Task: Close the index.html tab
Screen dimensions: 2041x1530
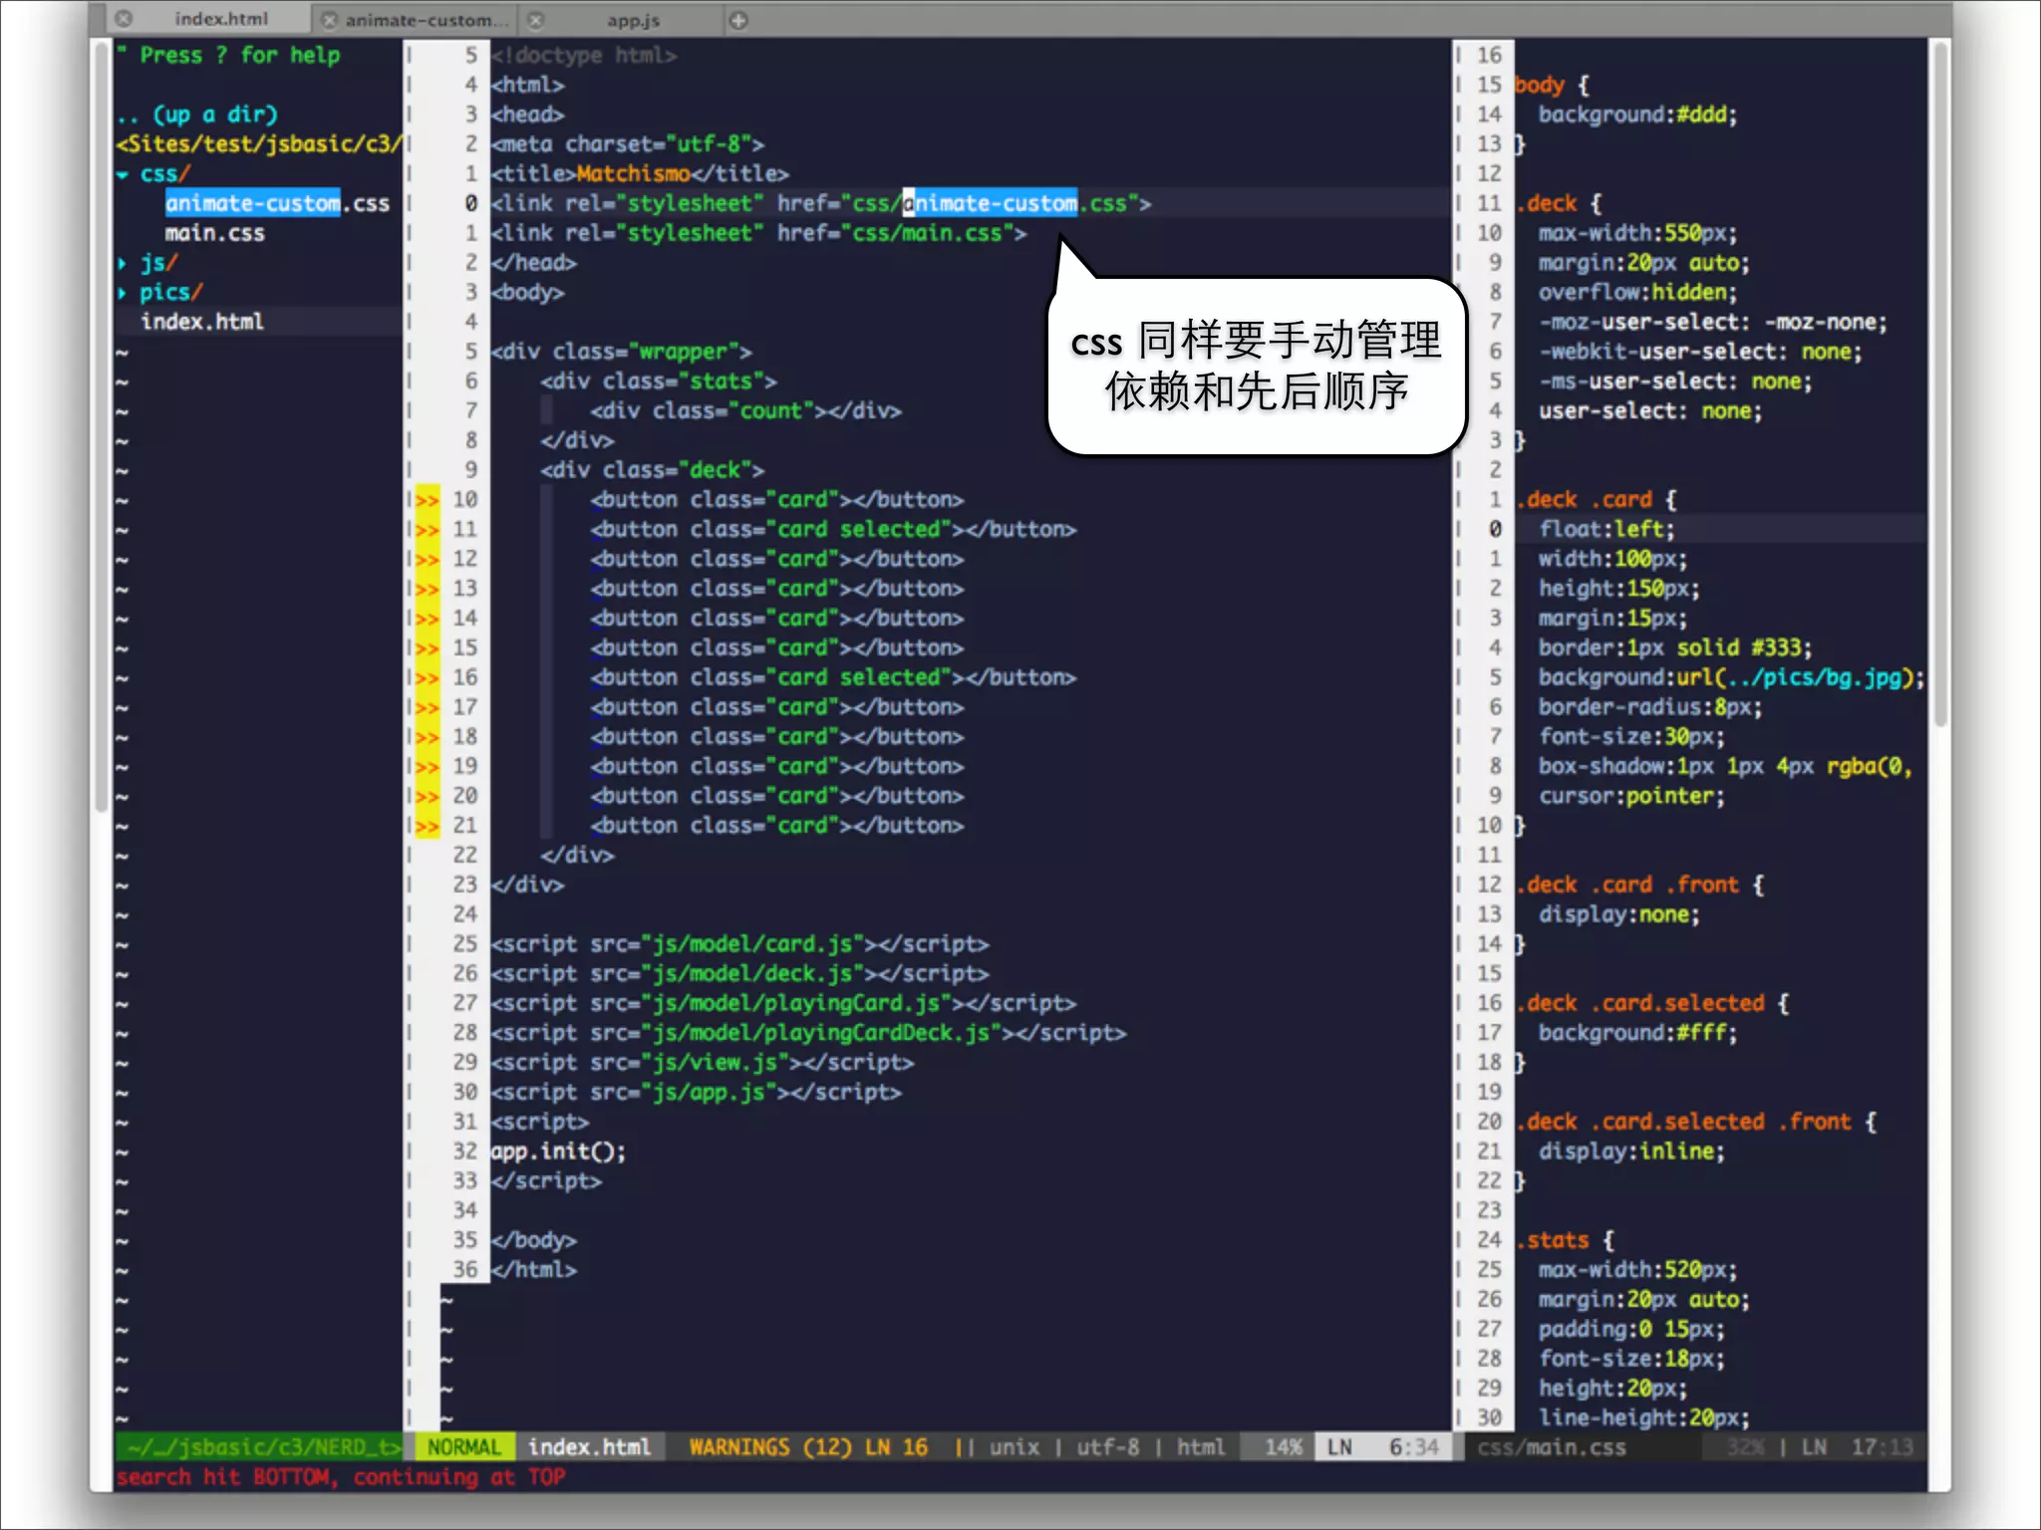Action: [124, 19]
